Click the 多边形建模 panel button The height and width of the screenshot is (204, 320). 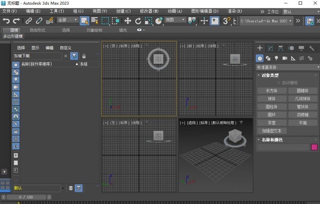[13, 36]
